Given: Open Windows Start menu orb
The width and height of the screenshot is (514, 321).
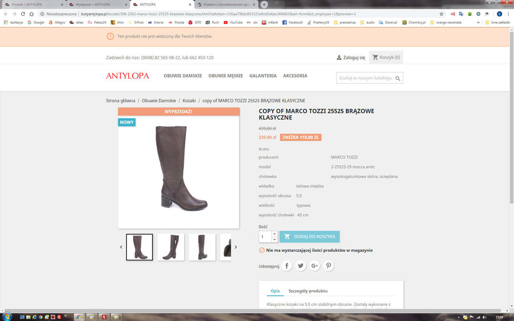Looking at the screenshot, I should (7, 317).
